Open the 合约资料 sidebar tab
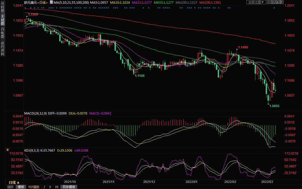 2,49
